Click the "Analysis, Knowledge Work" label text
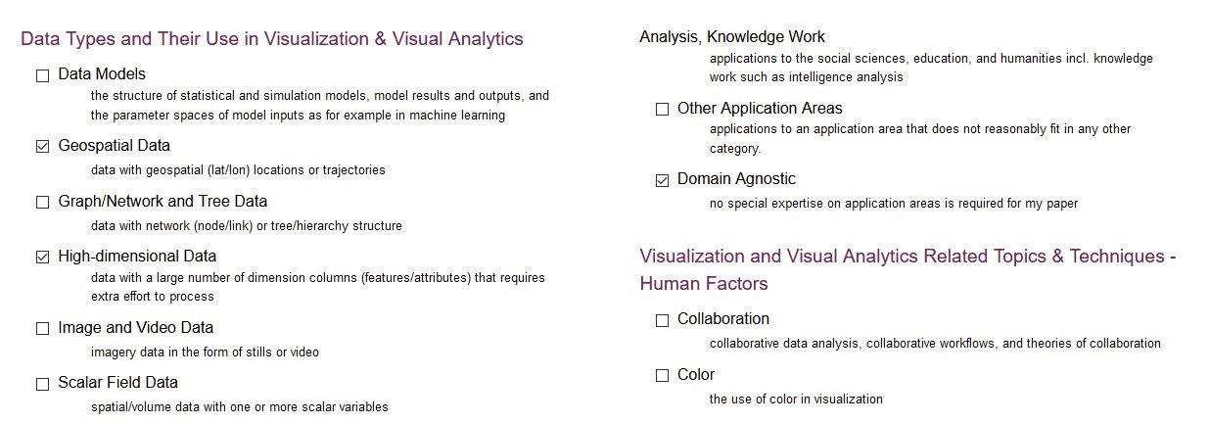 (x=731, y=37)
